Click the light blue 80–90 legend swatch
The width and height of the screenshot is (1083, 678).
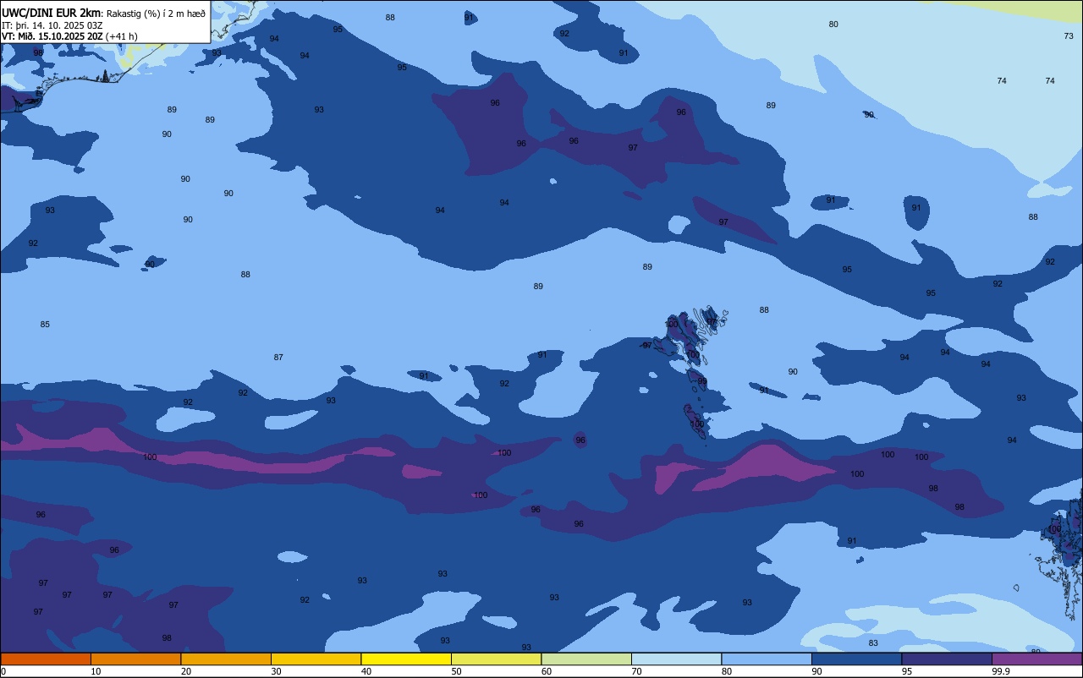(767, 659)
